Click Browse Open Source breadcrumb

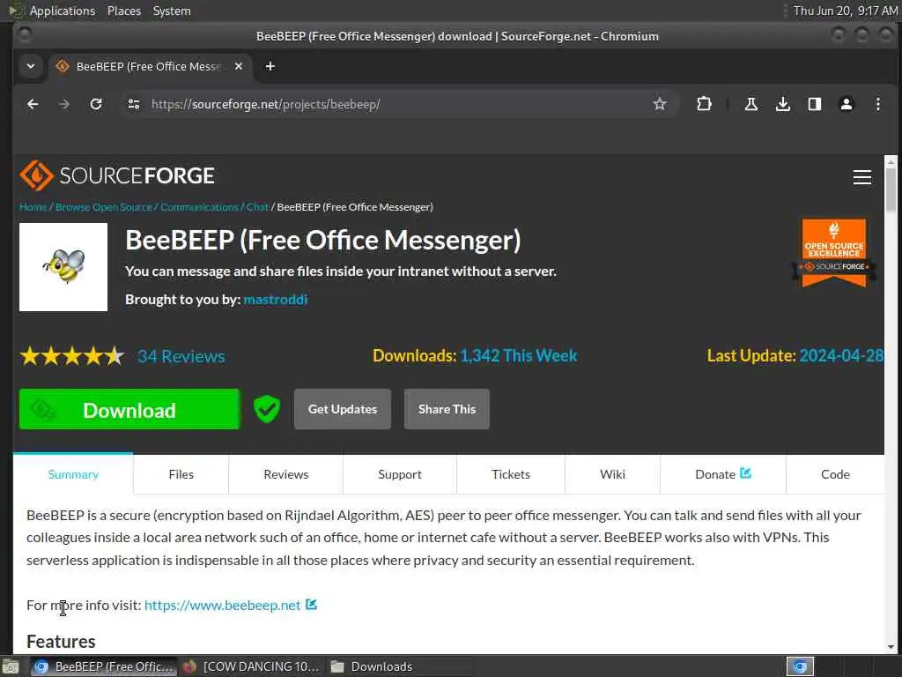click(104, 206)
